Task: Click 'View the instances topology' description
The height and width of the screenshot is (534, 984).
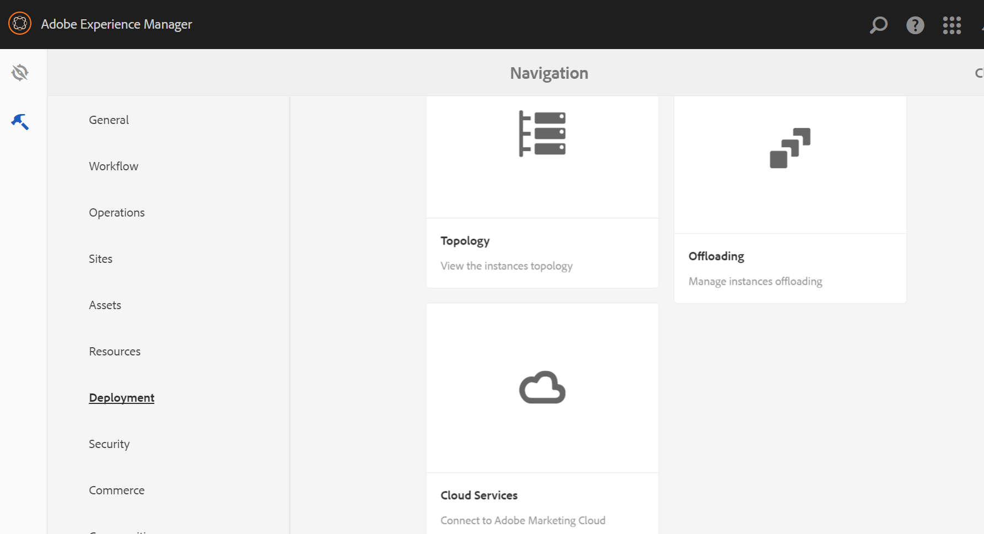Action: point(507,266)
